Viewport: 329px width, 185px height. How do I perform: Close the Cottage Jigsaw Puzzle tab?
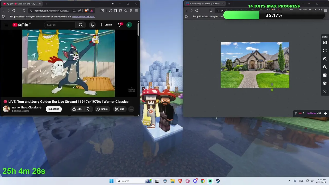click(x=223, y=4)
